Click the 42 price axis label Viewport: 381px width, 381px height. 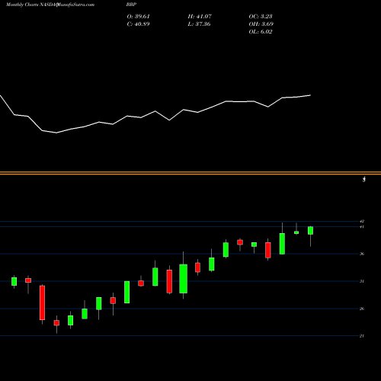tap(362, 221)
